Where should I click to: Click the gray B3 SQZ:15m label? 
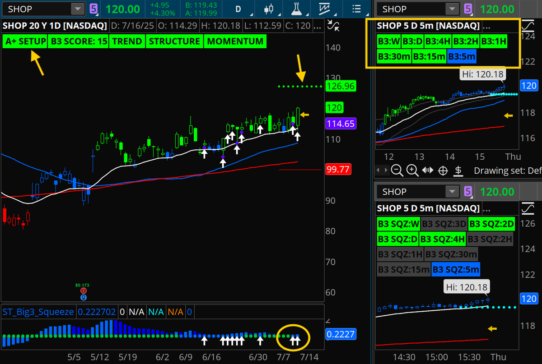tap(404, 270)
